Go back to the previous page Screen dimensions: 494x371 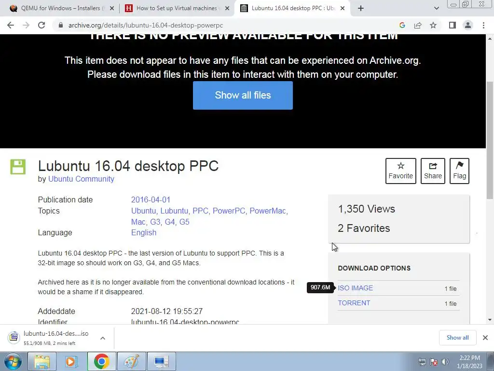[x=11, y=25]
